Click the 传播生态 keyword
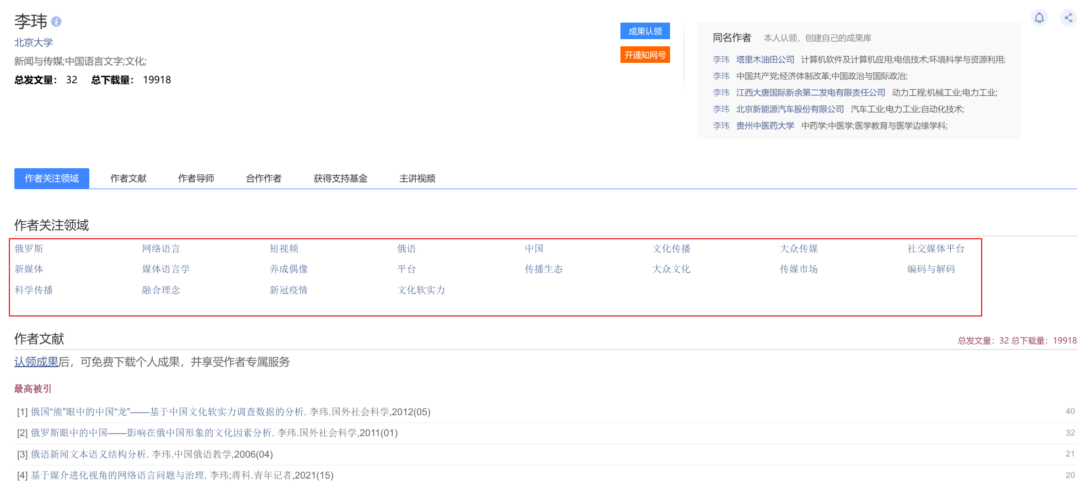This screenshot has height=483, width=1087. click(544, 269)
